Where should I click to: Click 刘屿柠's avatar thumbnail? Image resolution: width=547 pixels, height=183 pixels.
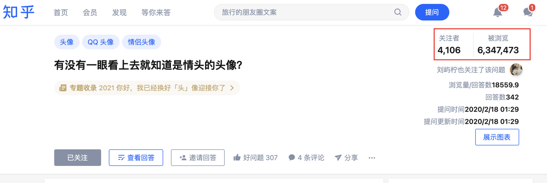pos(516,70)
